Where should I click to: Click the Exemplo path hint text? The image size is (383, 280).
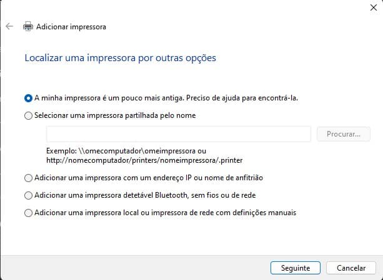click(144, 155)
